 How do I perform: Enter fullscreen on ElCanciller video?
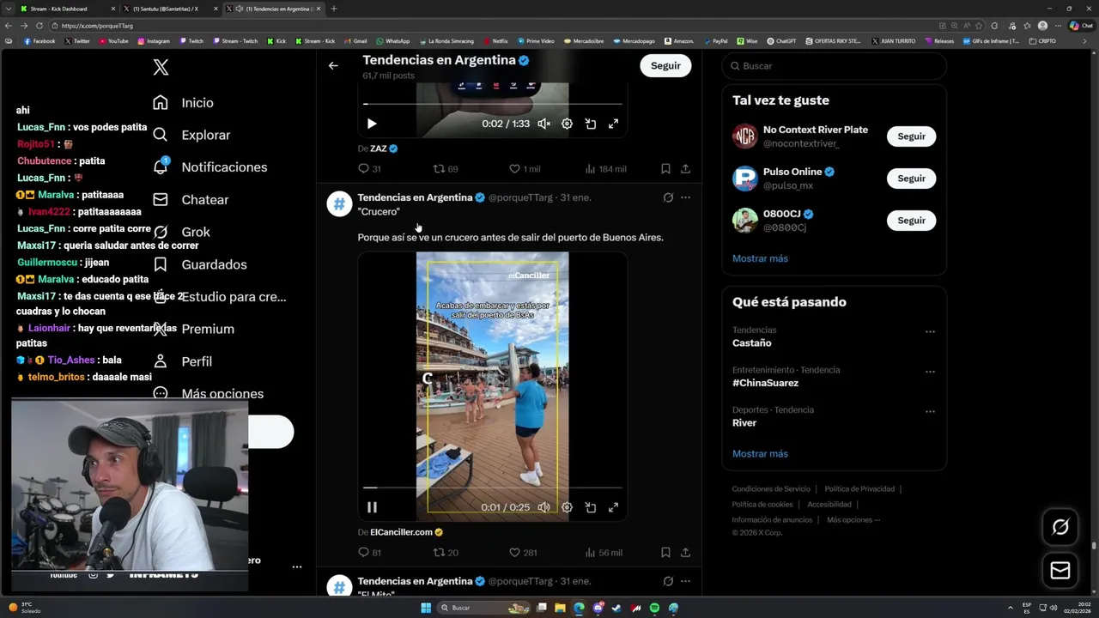click(x=613, y=507)
